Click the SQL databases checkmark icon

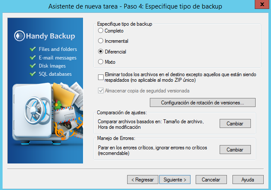tap(33, 74)
